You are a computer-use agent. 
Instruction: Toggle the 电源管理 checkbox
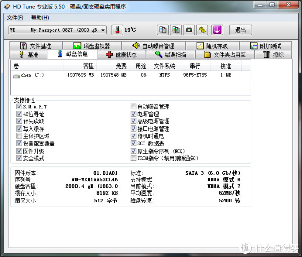tap(133, 114)
